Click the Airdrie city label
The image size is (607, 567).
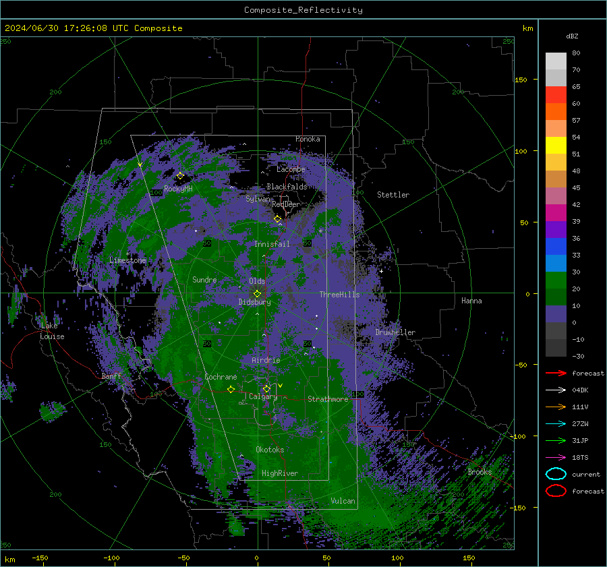(266, 360)
